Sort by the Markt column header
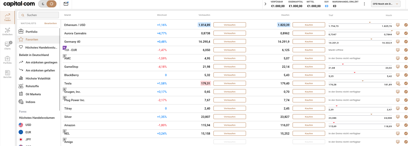The image size is (408, 146). 67,15
